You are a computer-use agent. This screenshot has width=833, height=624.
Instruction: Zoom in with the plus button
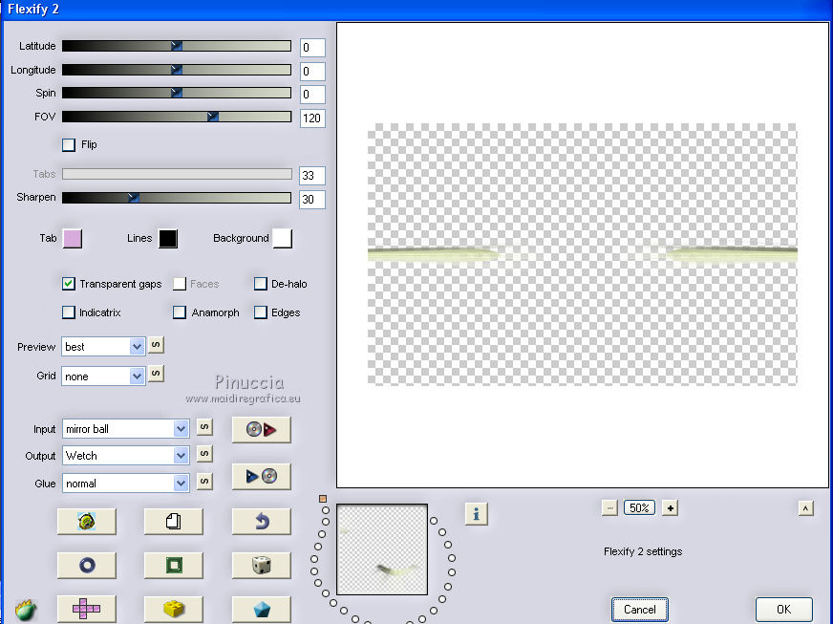(670, 508)
